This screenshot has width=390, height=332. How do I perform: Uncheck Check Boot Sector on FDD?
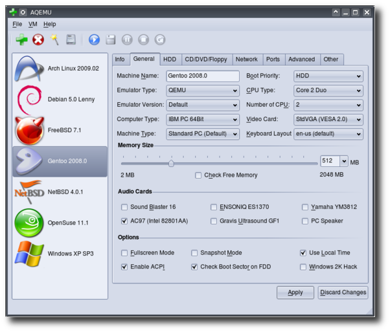click(x=194, y=267)
